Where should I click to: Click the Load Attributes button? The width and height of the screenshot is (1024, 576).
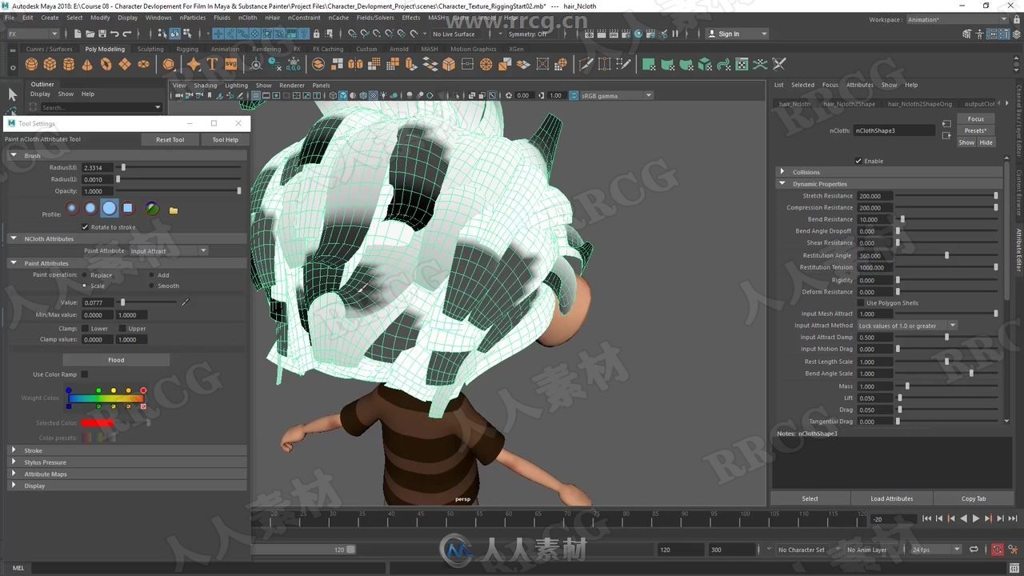pyautogui.click(x=892, y=498)
